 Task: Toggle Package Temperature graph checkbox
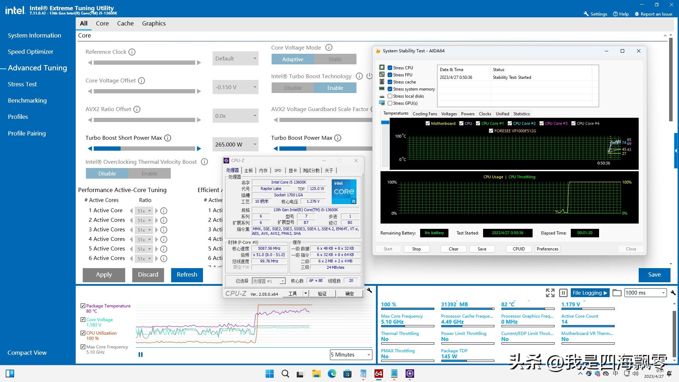point(83,306)
